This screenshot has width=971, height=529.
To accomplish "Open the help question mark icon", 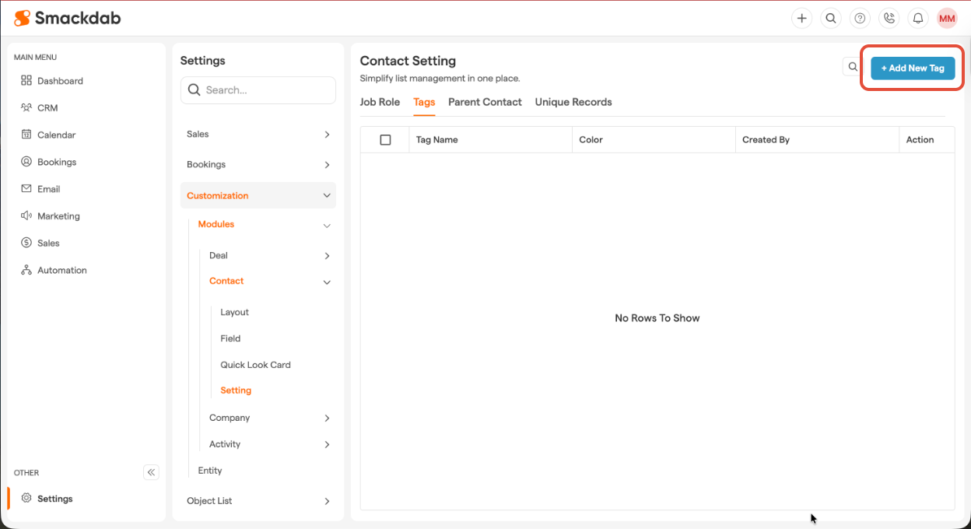I will click(860, 19).
